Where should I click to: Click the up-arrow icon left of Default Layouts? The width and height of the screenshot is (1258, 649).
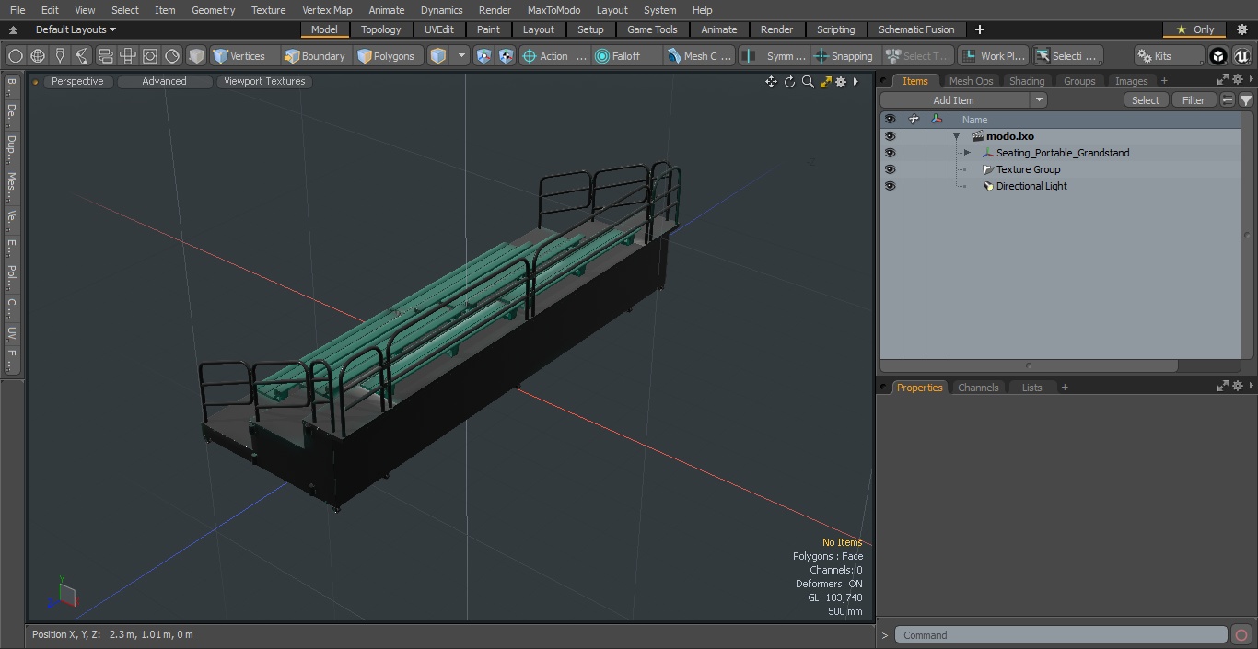(x=13, y=29)
